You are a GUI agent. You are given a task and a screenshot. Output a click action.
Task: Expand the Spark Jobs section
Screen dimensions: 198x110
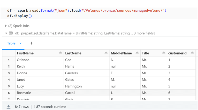(x=6, y=26)
